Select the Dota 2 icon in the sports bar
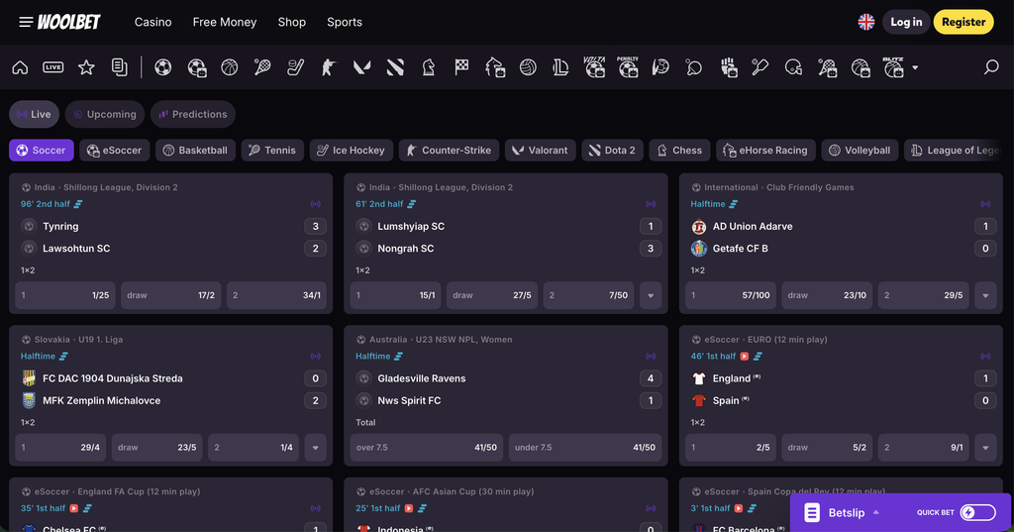This screenshot has width=1014, height=532. point(395,67)
